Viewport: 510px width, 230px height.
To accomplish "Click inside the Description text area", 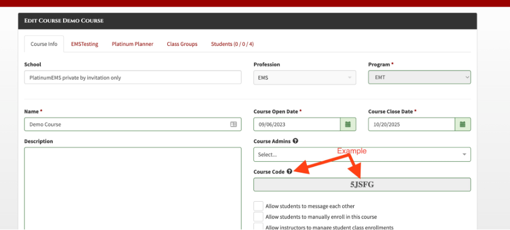I will click(132, 185).
